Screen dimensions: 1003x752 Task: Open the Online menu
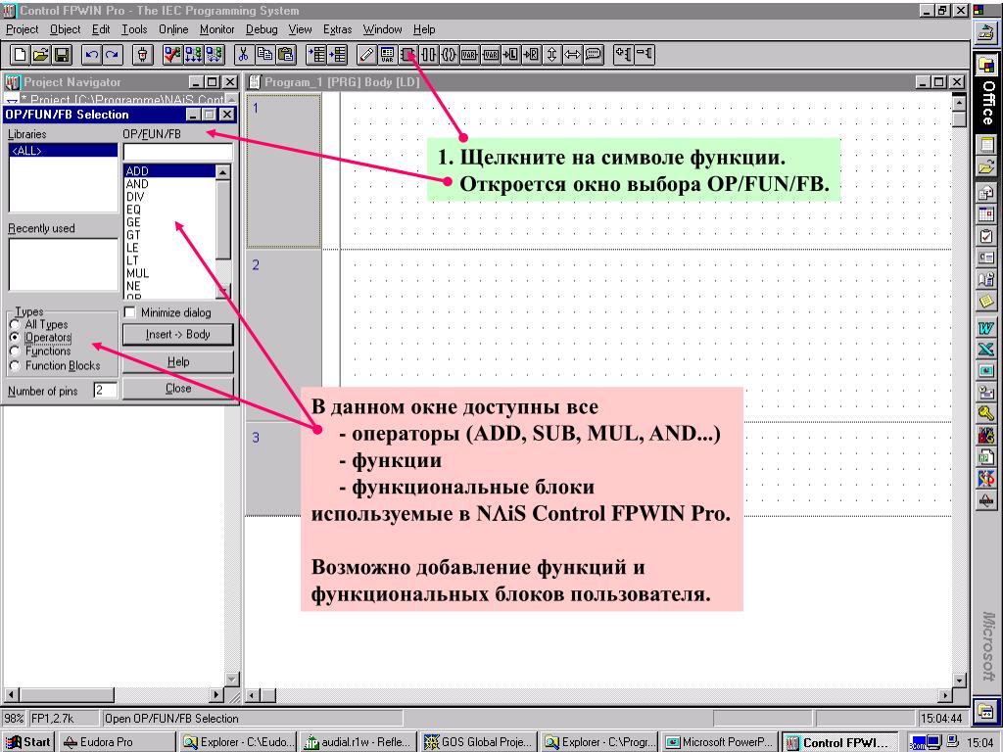pos(173,29)
